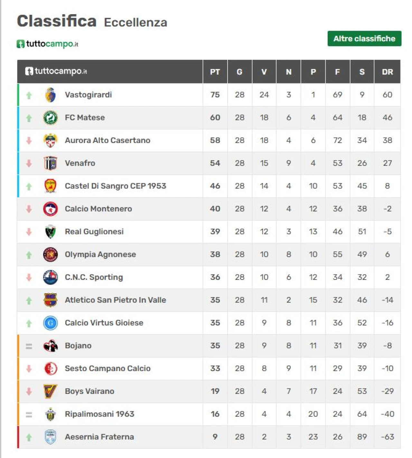This screenshot has width=412, height=458.
Task: Select the Ripalimosani 1963 row name
Action: 99,414
